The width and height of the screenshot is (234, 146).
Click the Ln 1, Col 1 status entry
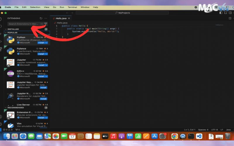190,130
